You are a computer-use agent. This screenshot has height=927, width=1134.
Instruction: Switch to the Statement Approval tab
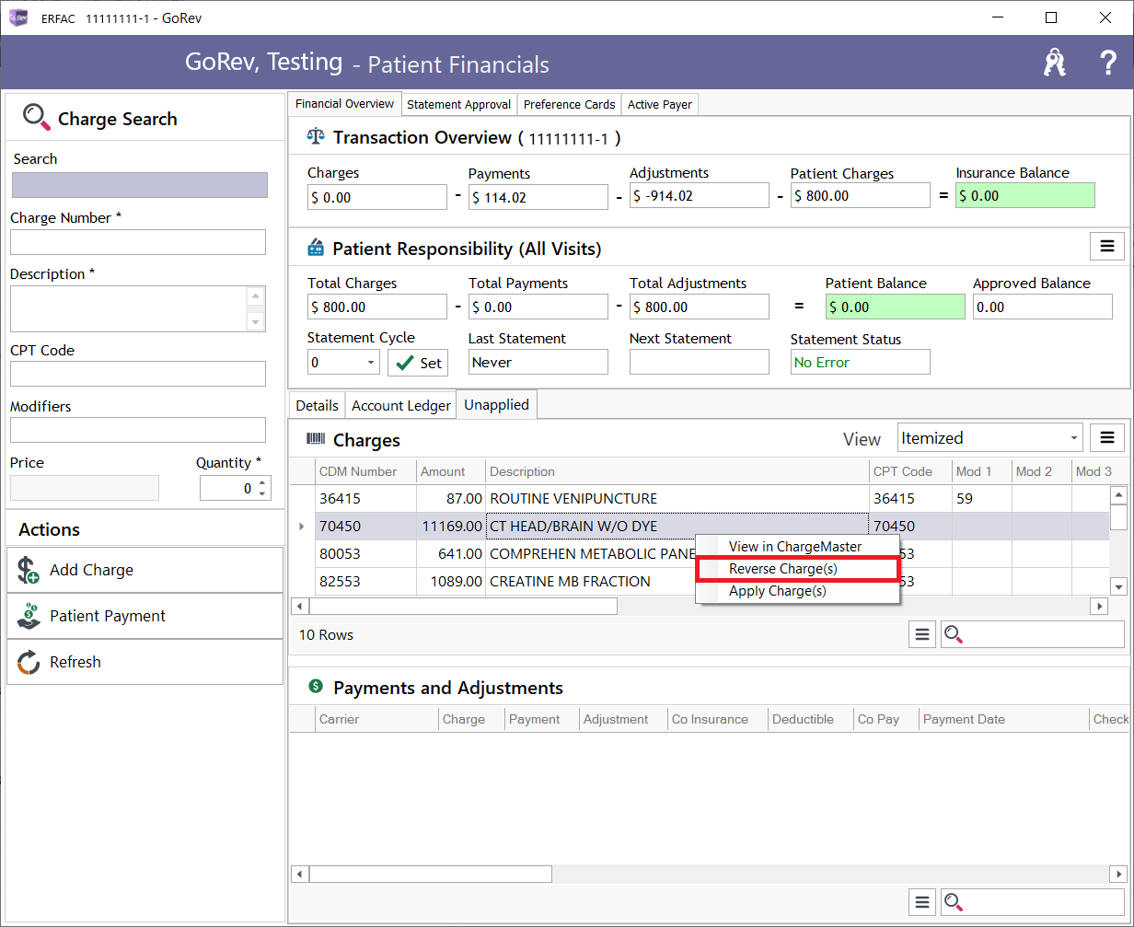(x=458, y=105)
